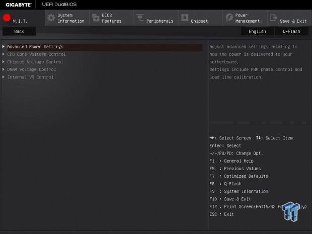Click the GIGABYTE logo
This screenshot has height=234, width=312.
click(19, 5)
